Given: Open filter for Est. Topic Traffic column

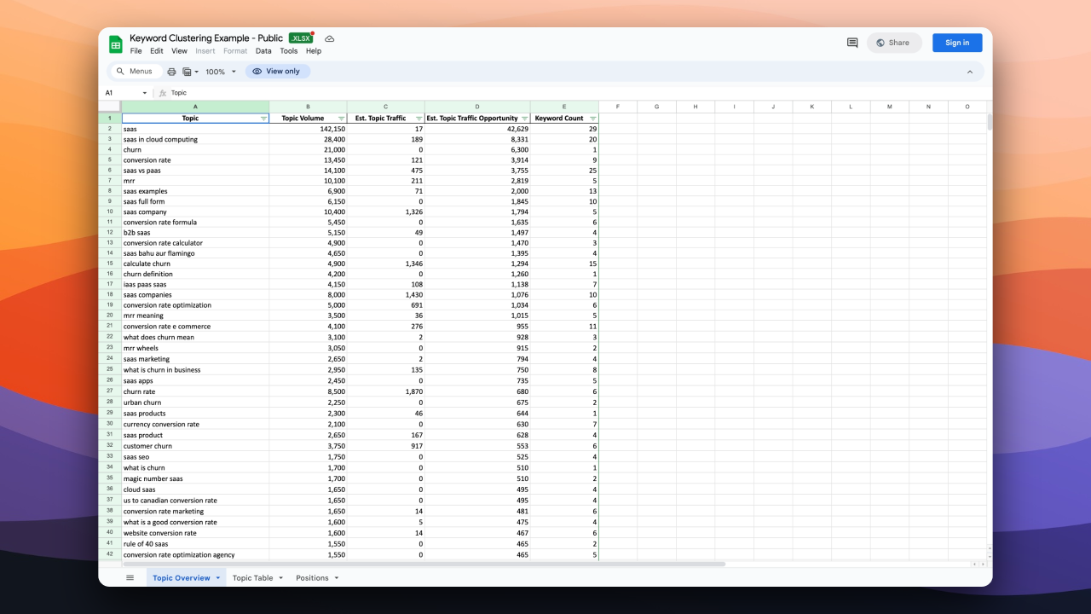Looking at the screenshot, I should click(x=419, y=119).
